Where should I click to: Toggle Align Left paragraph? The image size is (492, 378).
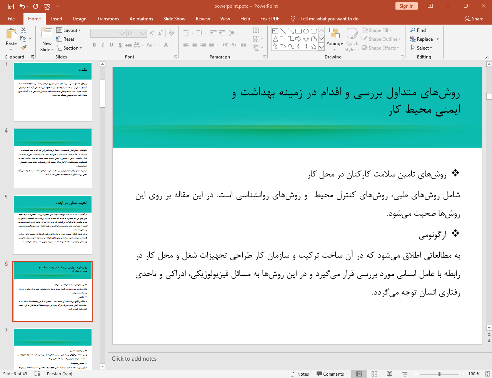click(186, 45)
